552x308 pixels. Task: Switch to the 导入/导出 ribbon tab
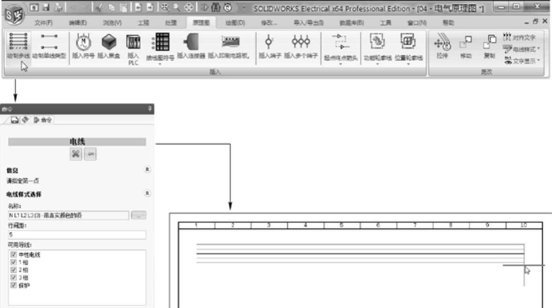tap(309, 23)
